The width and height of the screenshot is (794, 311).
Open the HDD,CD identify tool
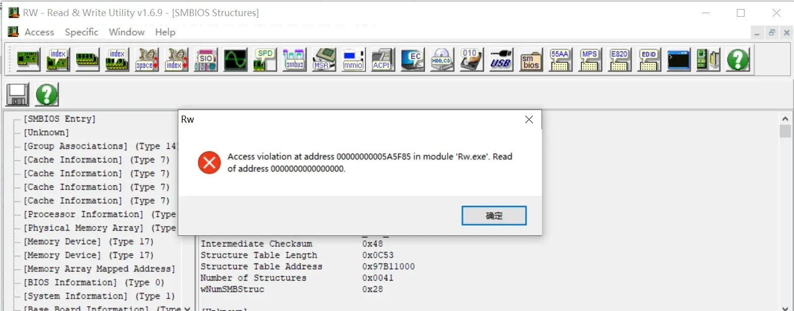tap(442, 60)
